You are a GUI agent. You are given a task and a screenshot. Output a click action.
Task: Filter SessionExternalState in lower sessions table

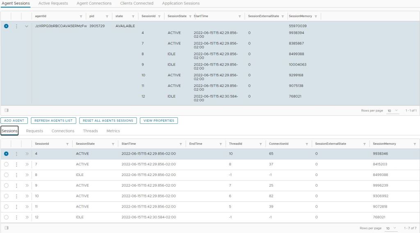(365, 144)
